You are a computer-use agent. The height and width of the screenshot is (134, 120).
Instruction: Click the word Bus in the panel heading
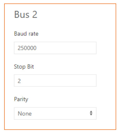[22, 14]
